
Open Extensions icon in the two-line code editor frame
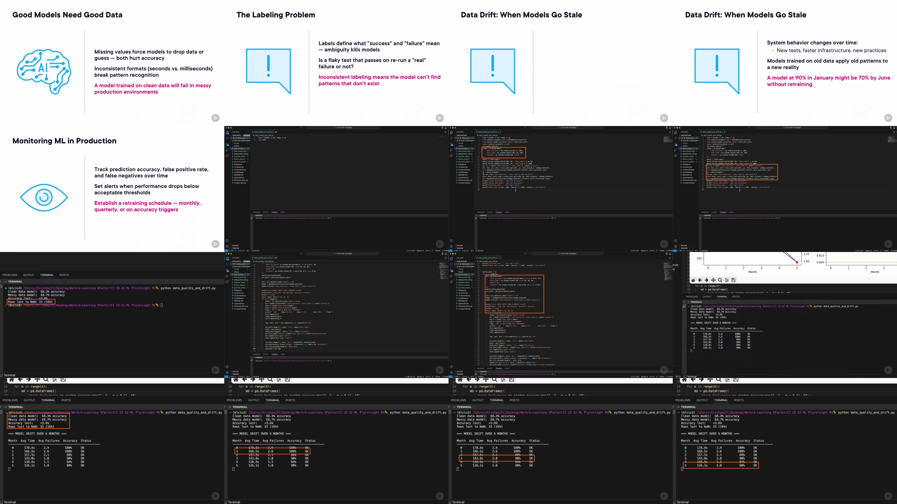227,156
